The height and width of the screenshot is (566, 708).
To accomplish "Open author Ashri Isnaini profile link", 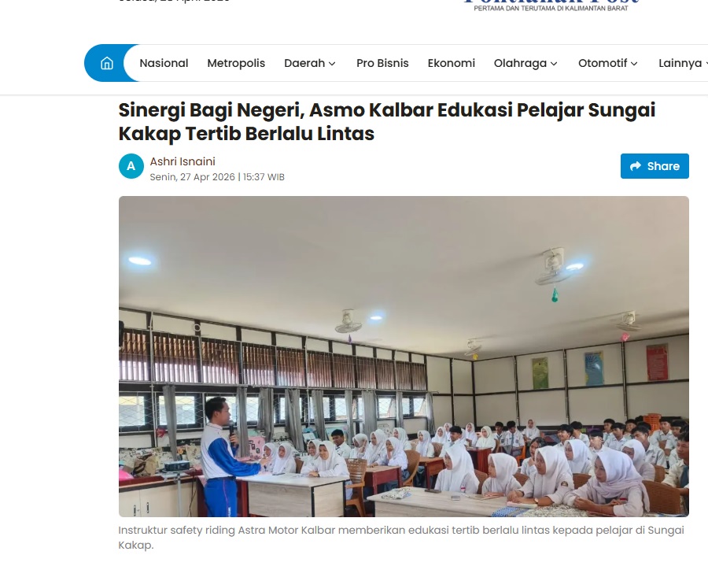I will pos(183,161).
